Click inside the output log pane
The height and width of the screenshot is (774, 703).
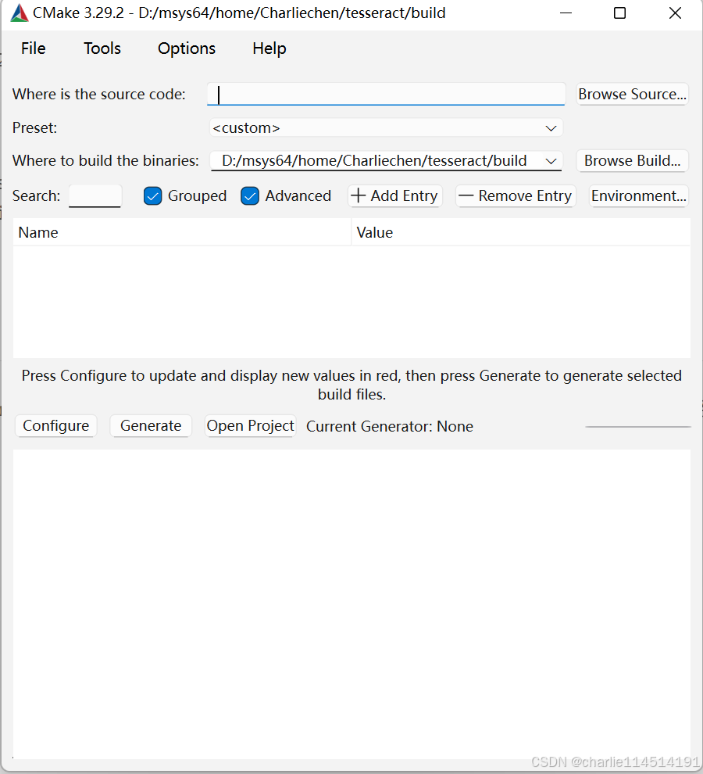[351, 604]
